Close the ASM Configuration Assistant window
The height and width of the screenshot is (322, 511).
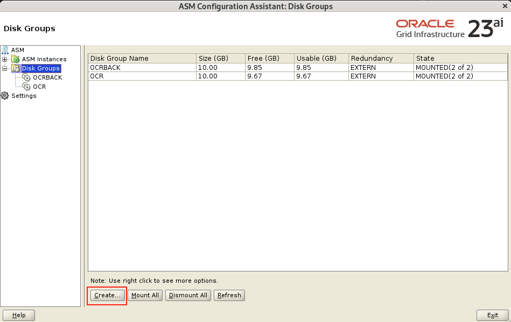point(505,6)
